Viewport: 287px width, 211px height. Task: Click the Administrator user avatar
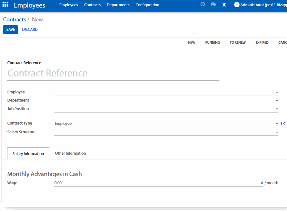237,5
